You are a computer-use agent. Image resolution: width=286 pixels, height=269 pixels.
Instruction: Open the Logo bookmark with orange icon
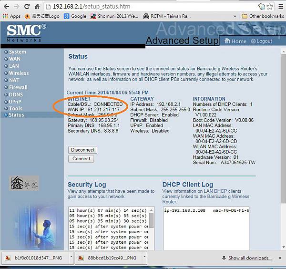42,16
